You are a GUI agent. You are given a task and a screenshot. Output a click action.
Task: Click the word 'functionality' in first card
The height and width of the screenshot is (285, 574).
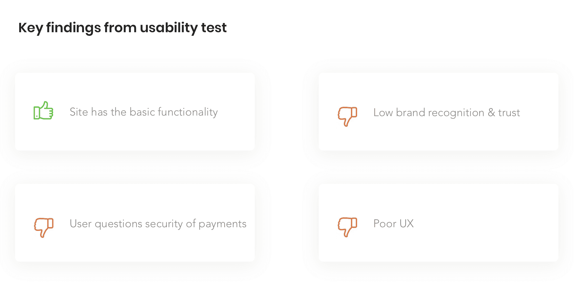click(188, 112)
